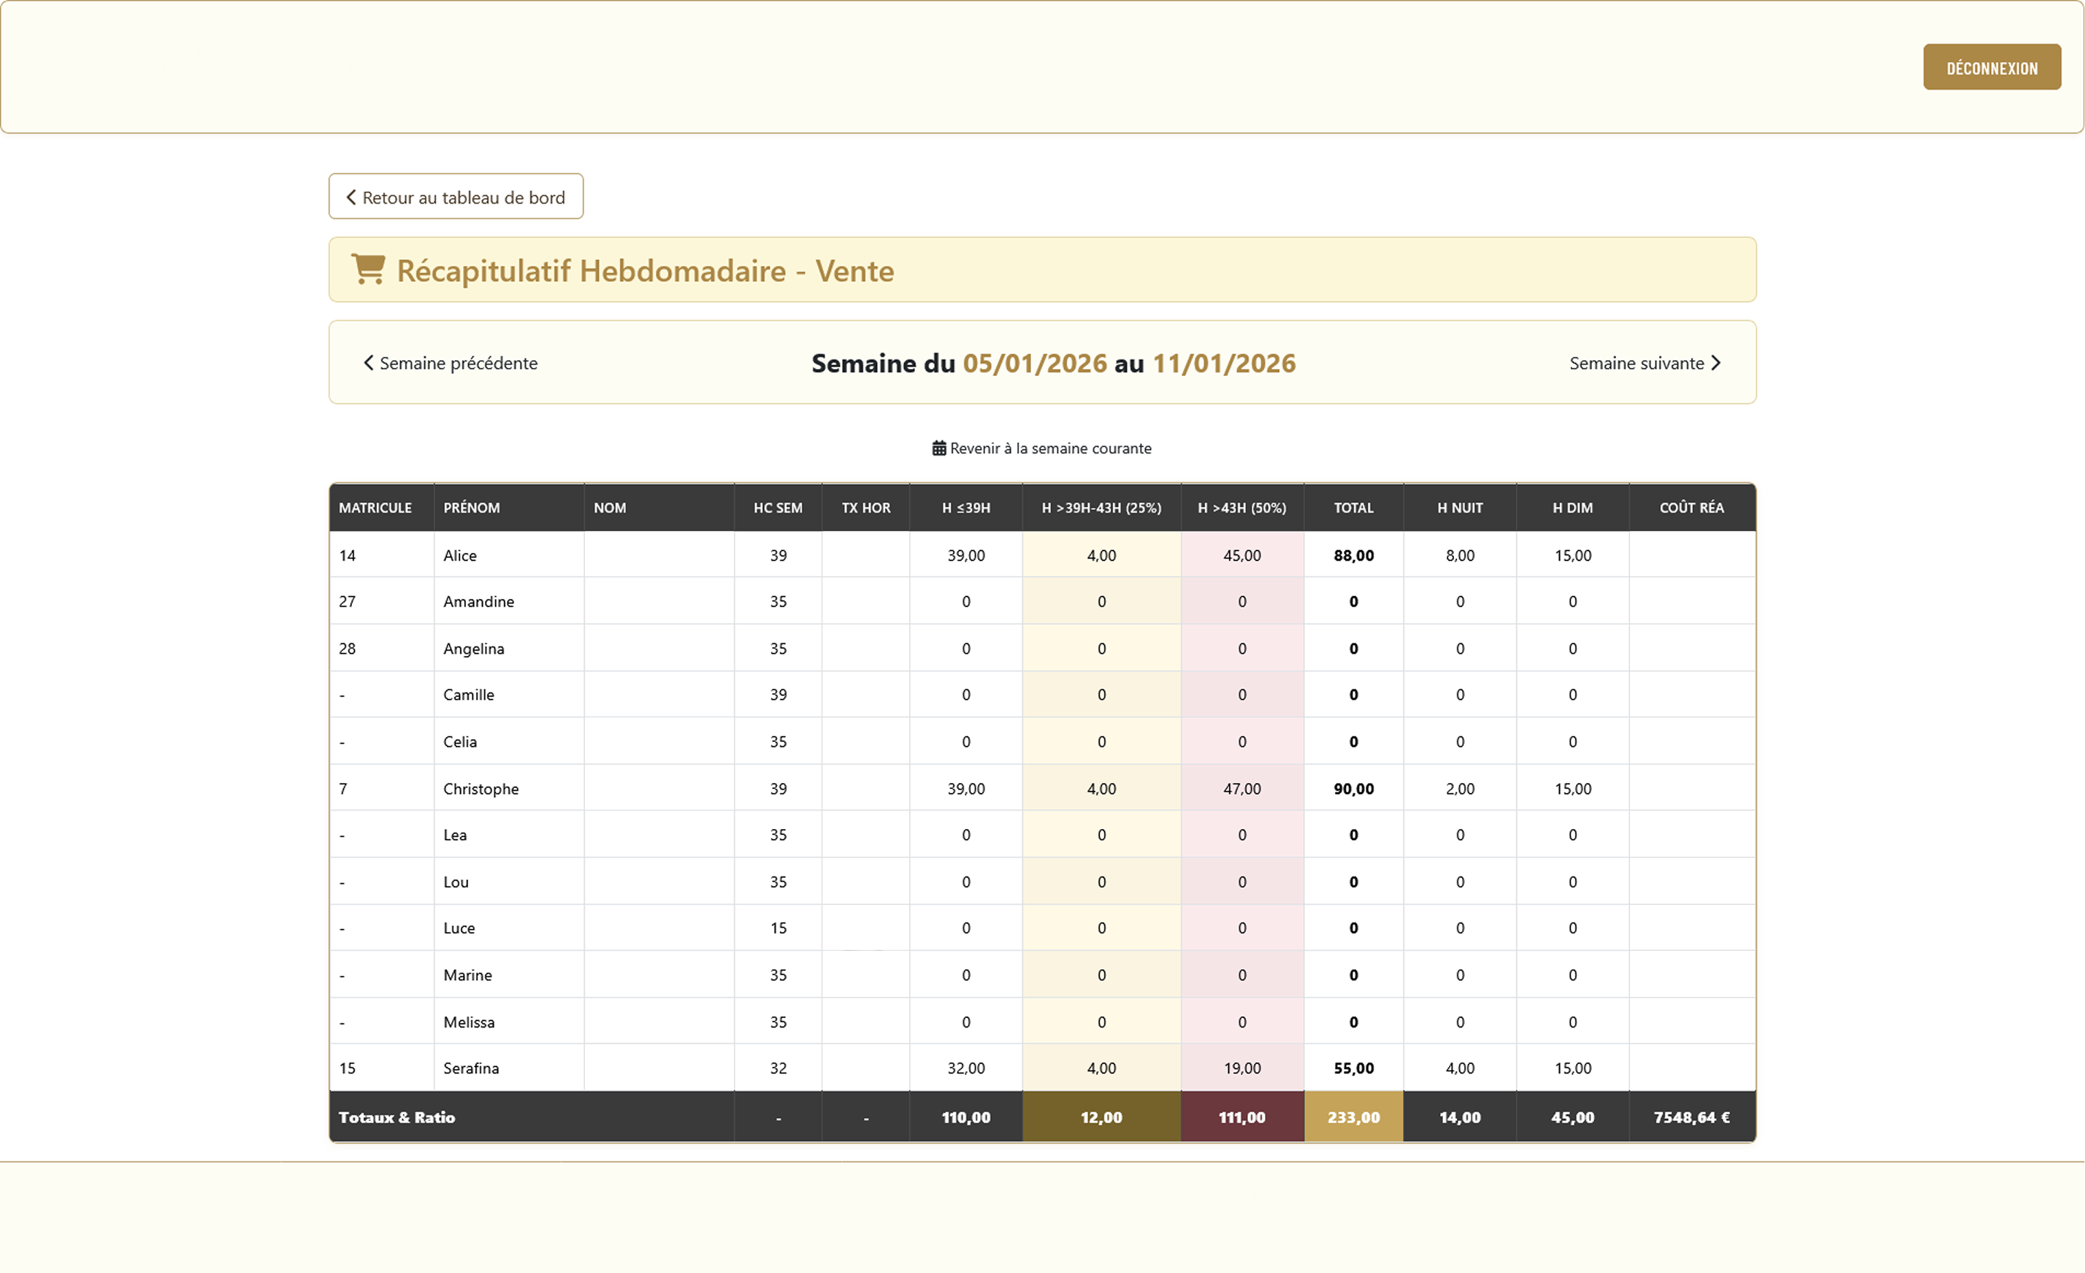
Task: Select the name Marine
Action: (x=467, y=975)
